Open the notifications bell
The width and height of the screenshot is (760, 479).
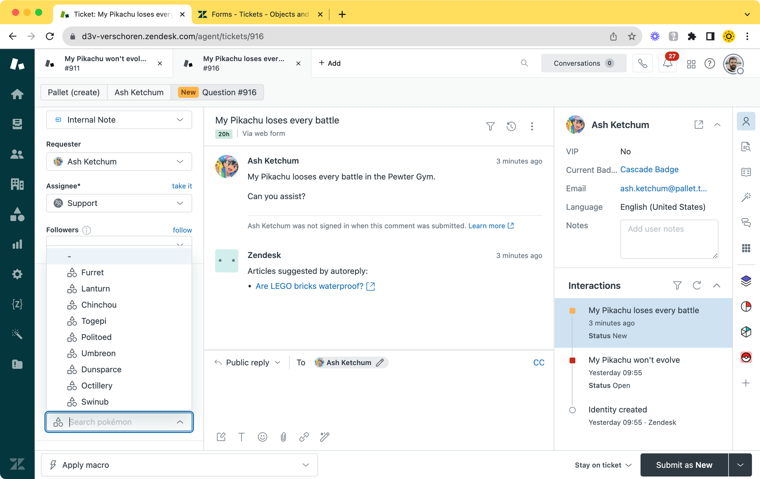667,63
